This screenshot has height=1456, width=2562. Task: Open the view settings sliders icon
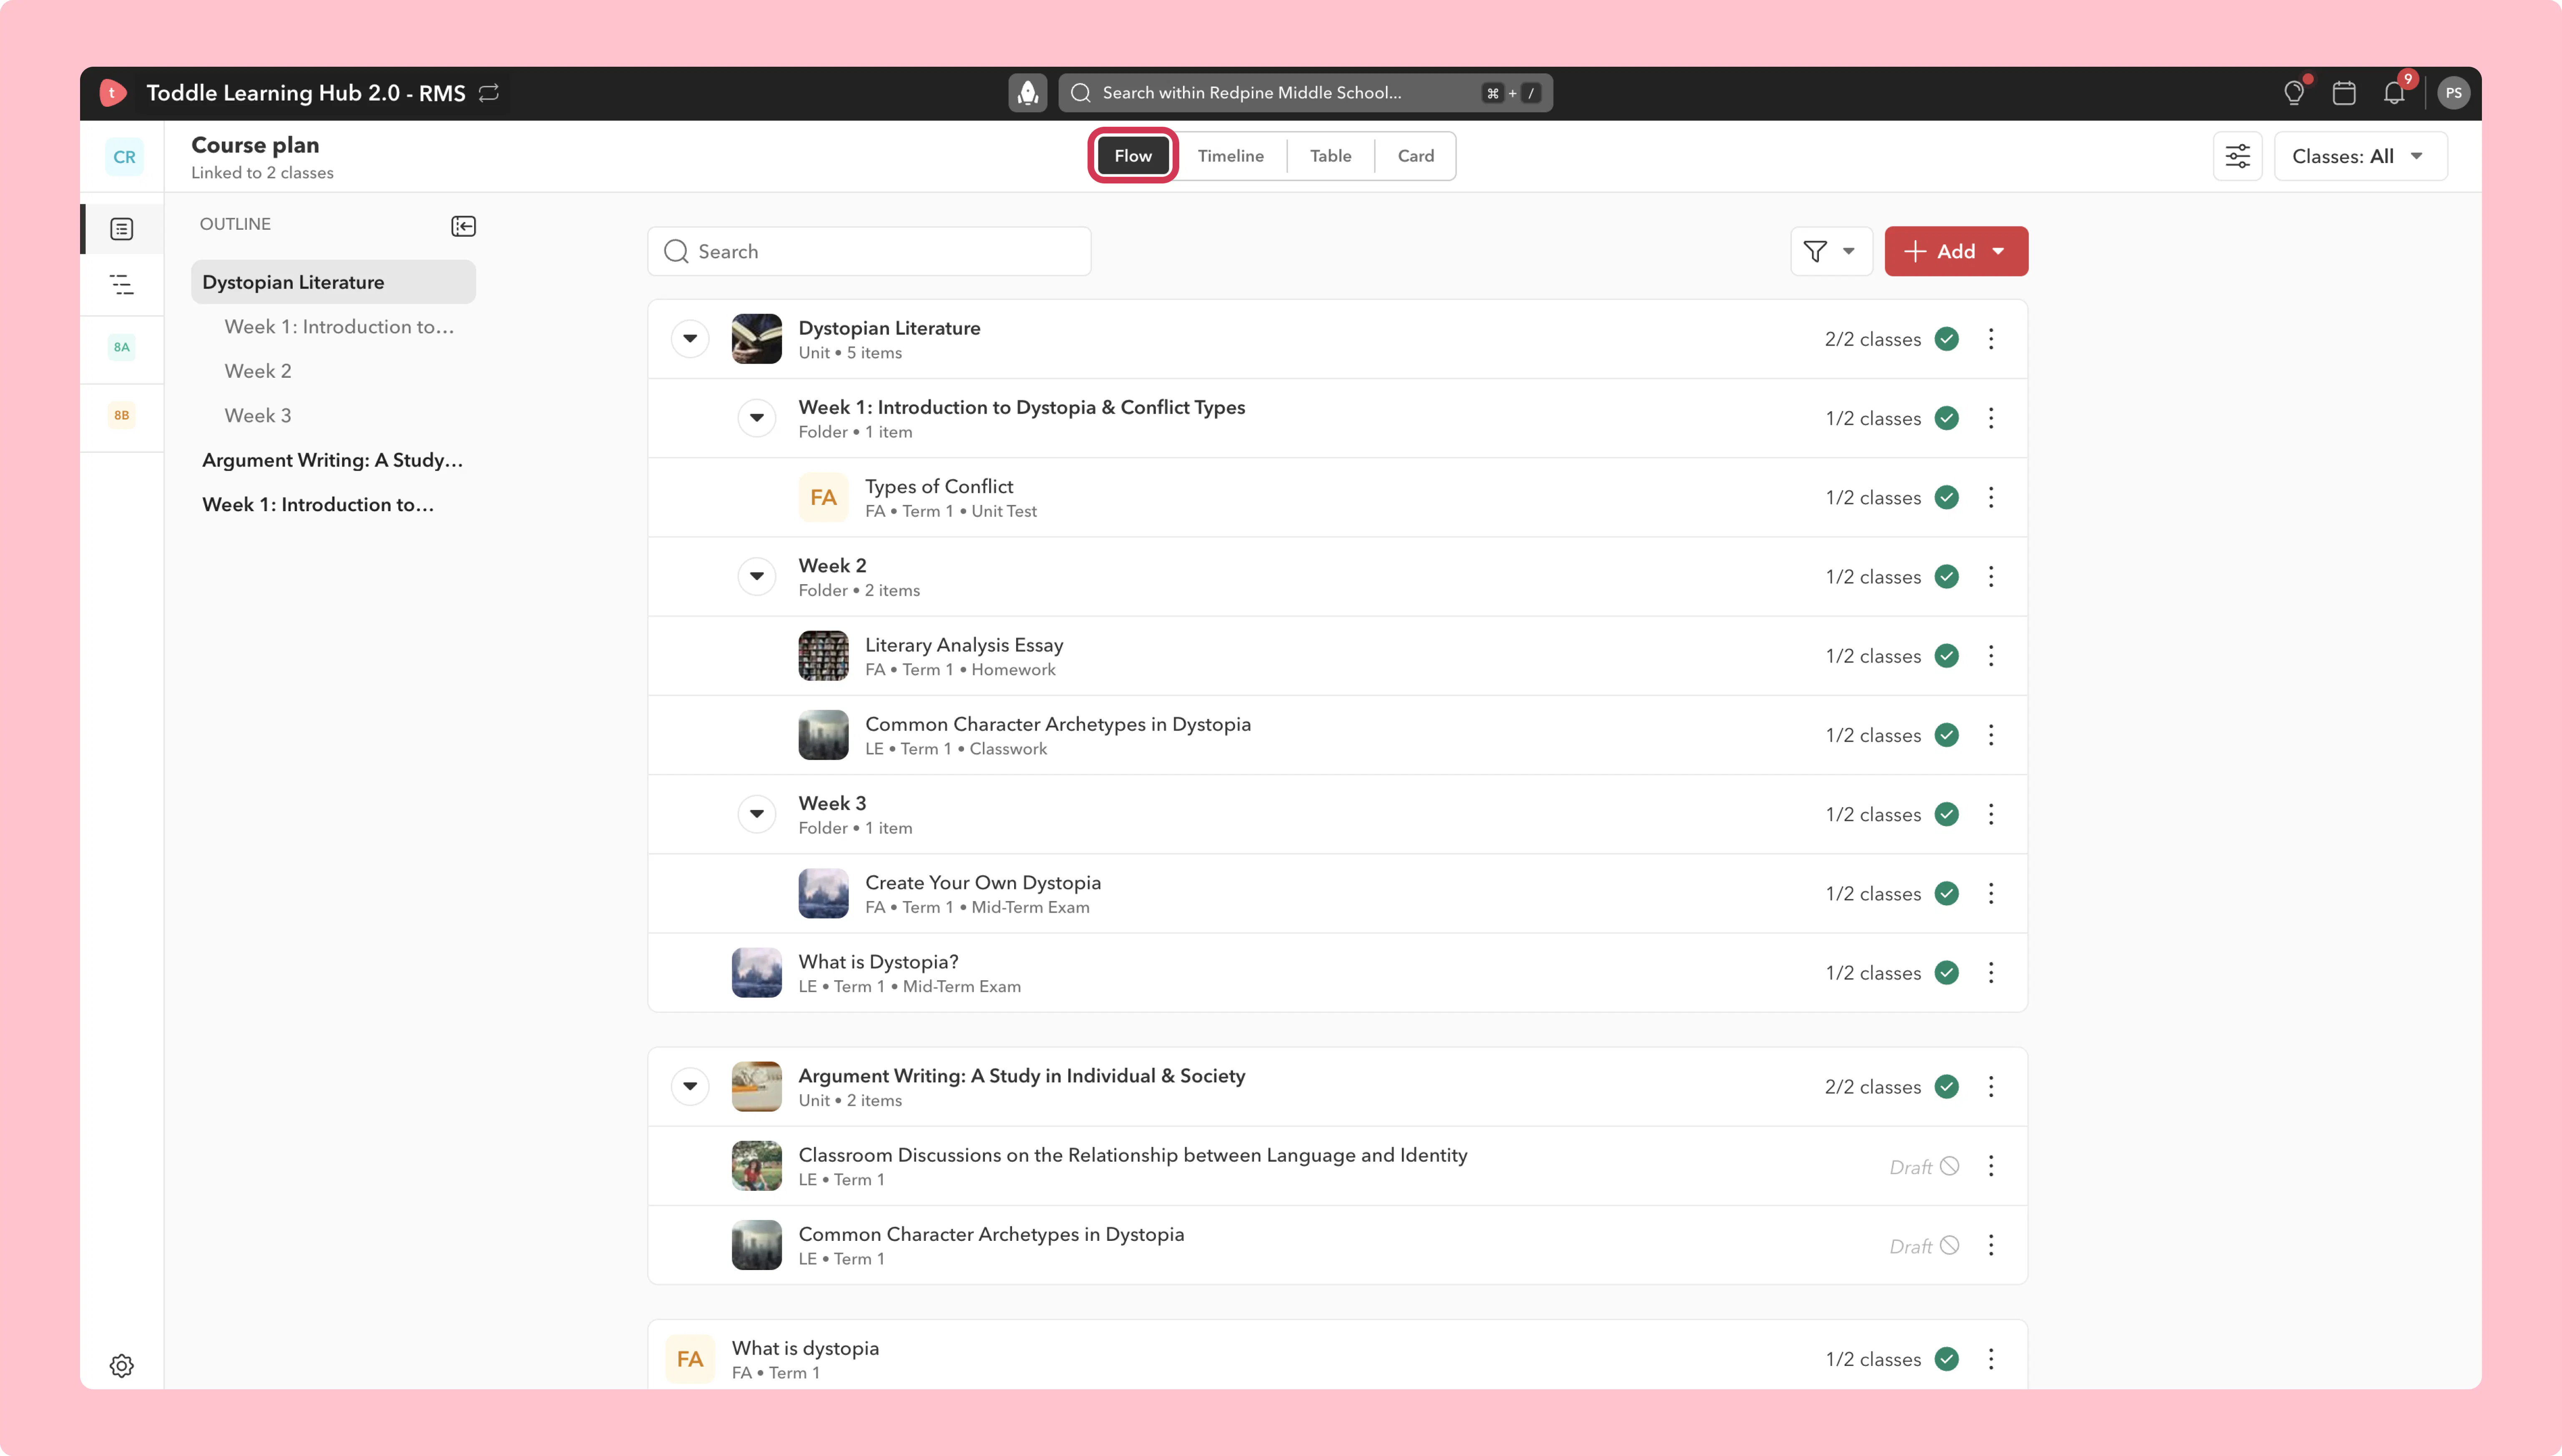(2238, 156)
